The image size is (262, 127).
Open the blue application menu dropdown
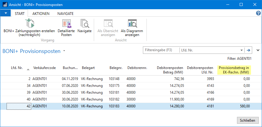coord(6,13)
